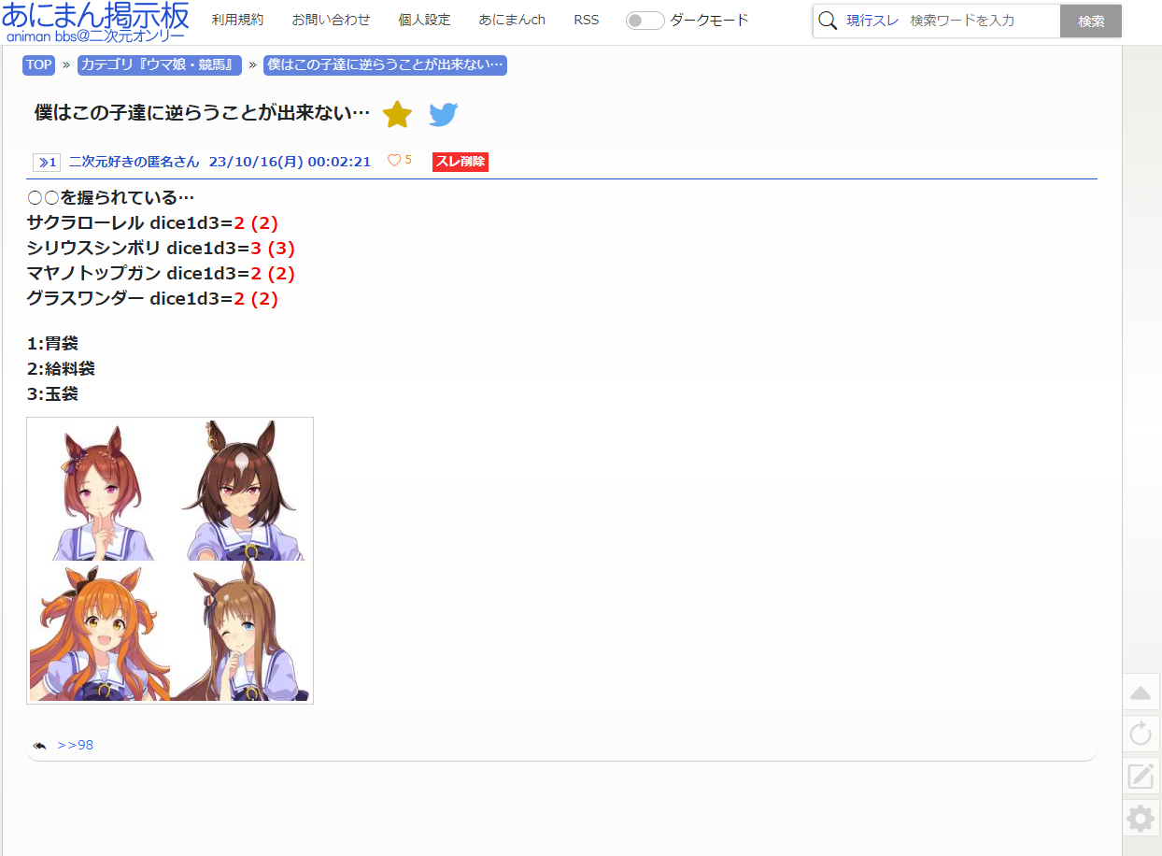Toggle the ダークモード switch
This screenshot has height=856, width=1162.
645,21
